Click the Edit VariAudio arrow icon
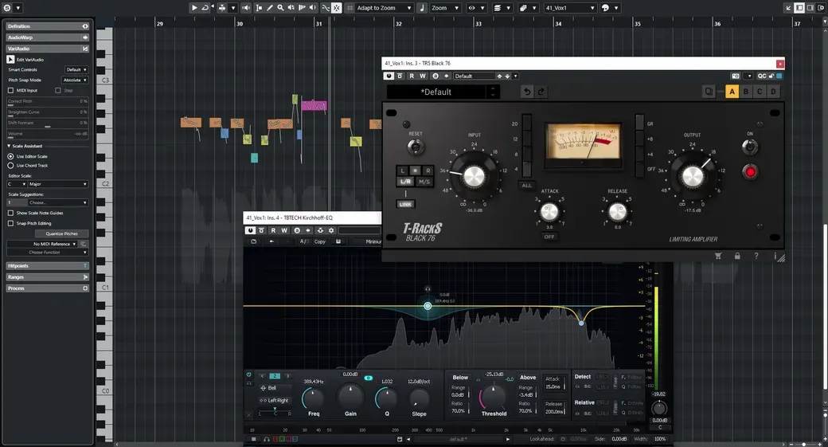The height and width of the screenshot is (447, 828). pos(10,59)
